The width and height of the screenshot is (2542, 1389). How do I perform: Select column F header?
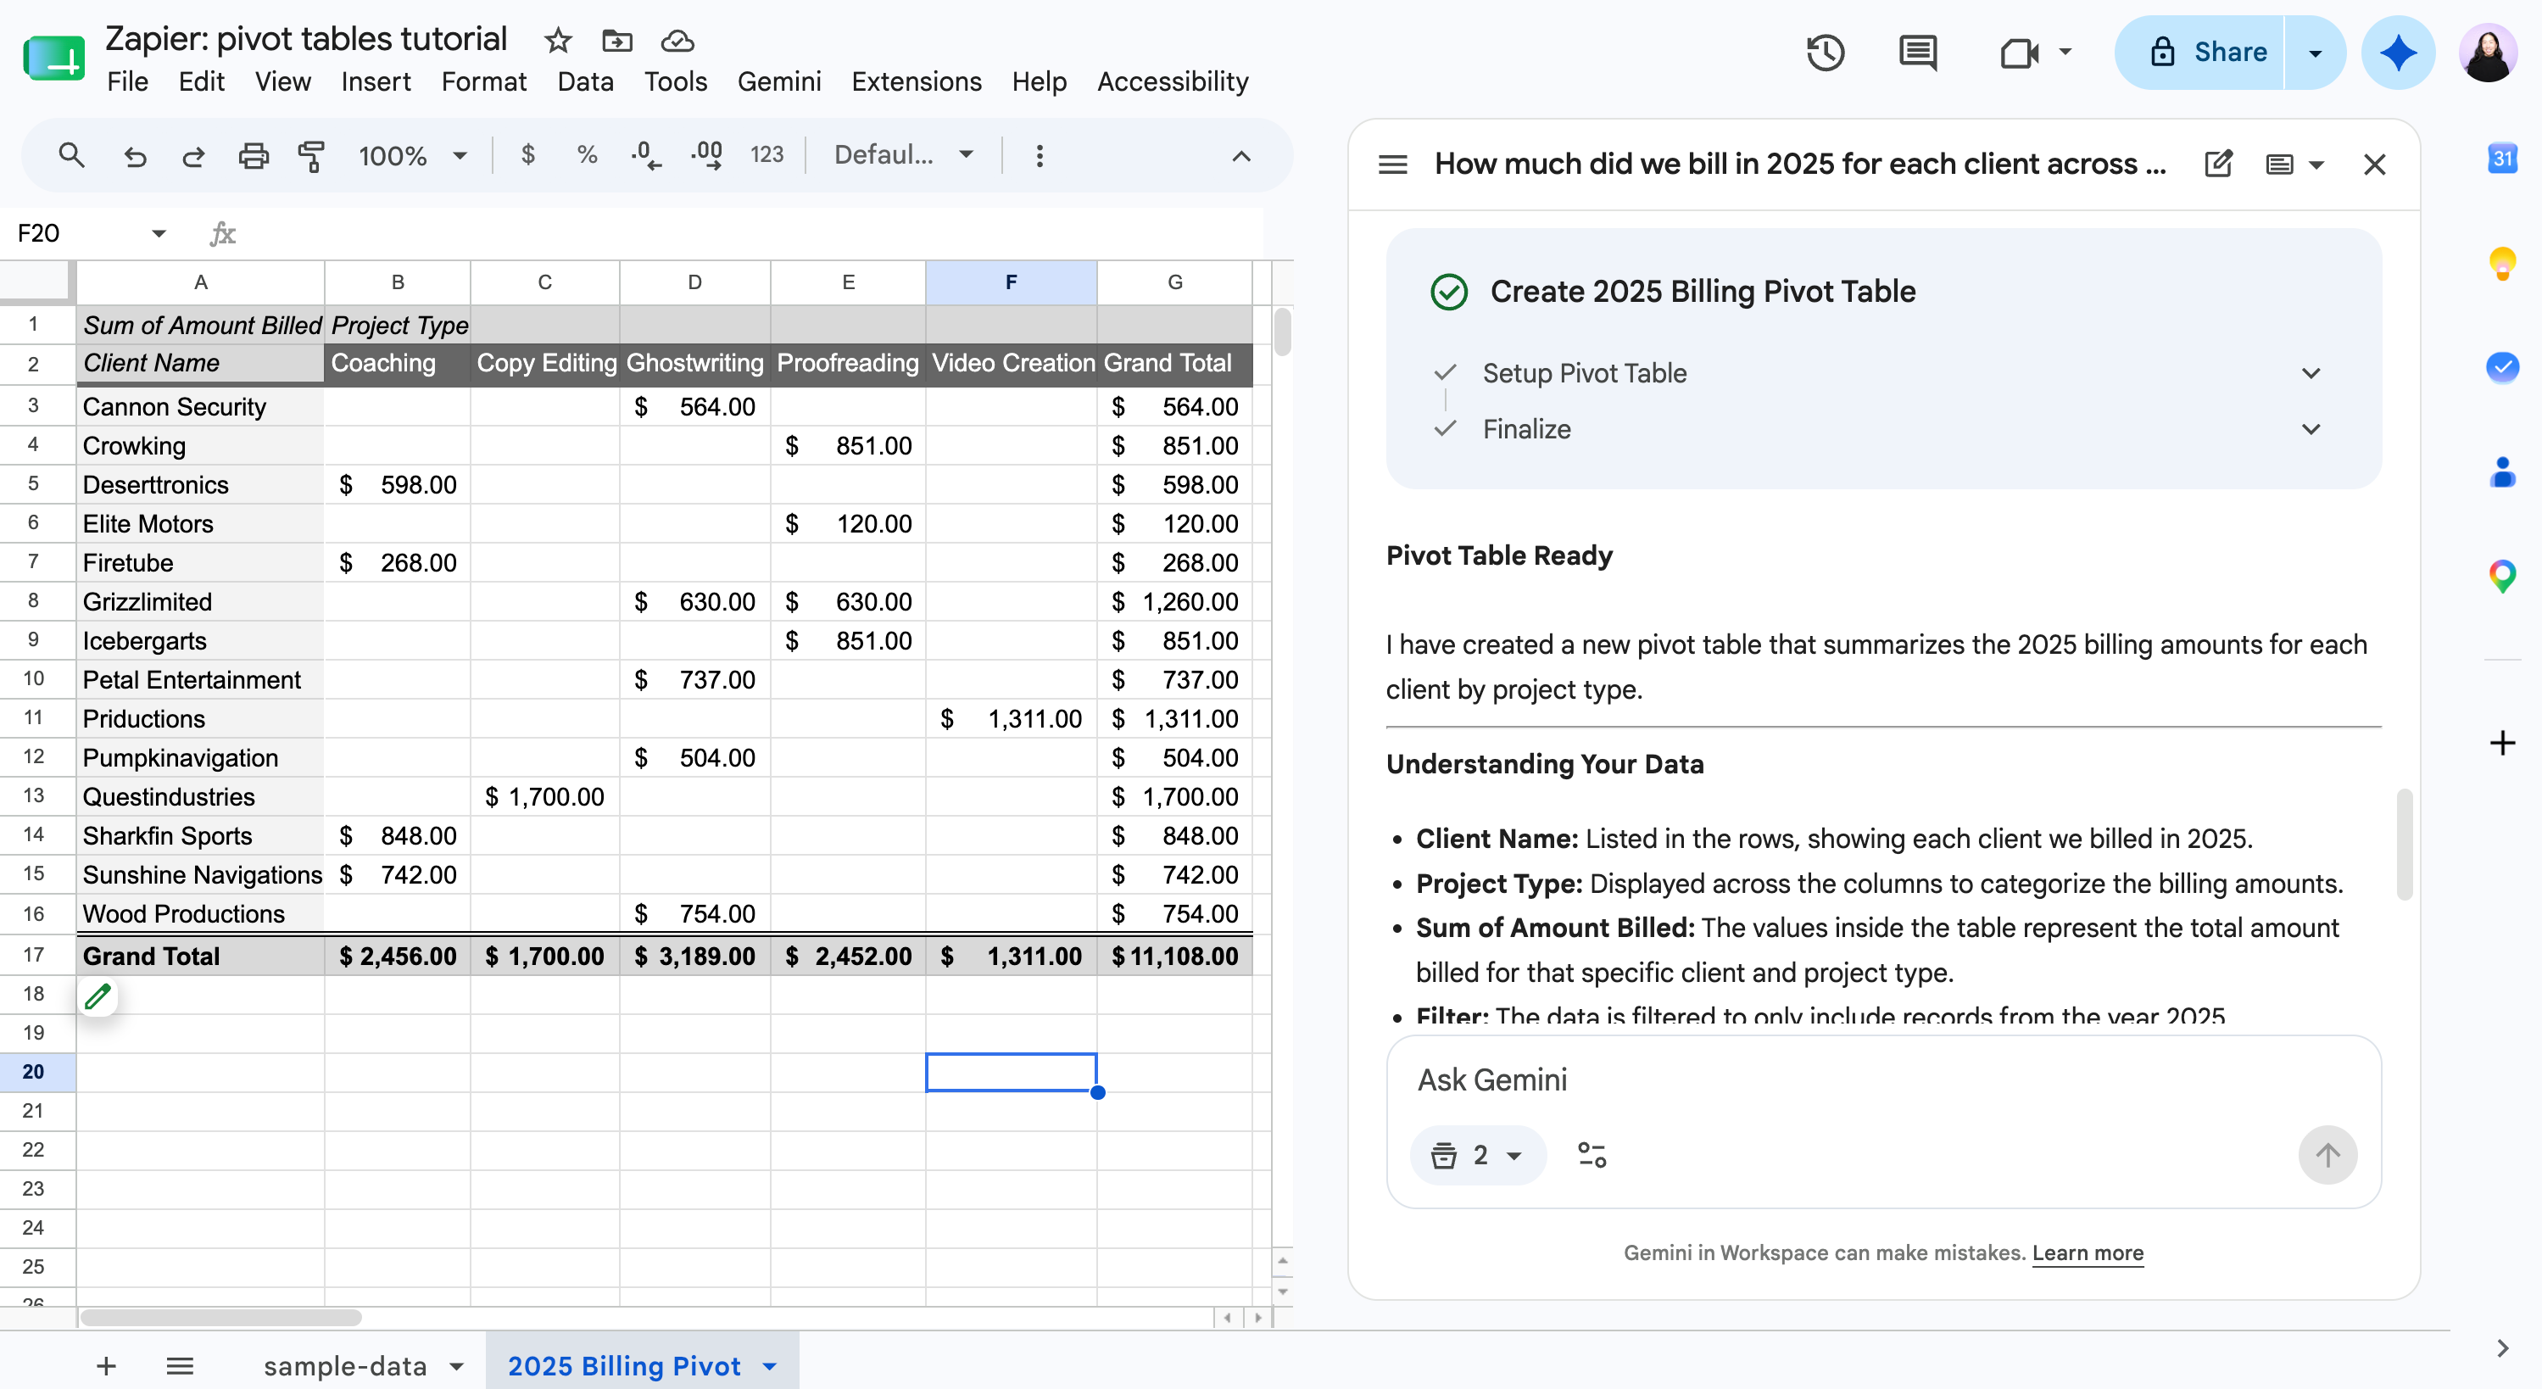[1011, 282]
